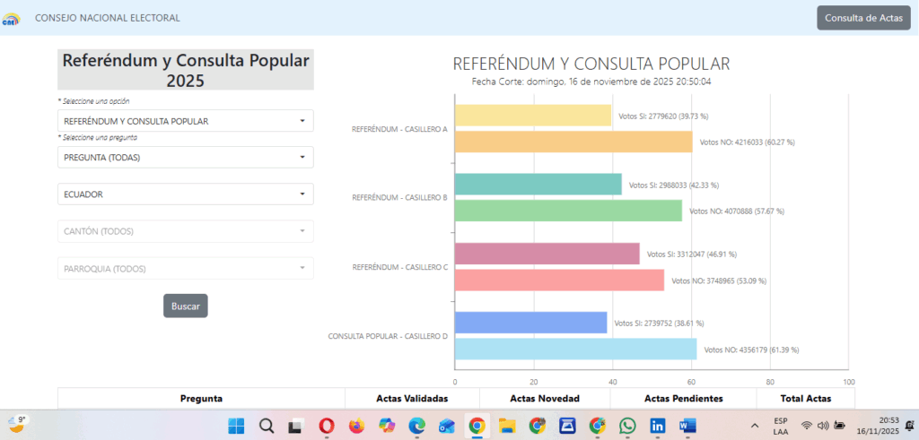
Task: Expand the REFERÉNDUM Y CONSULTA POPULAR dropdown
Action: pyautogui.click(x=185, y=121)
